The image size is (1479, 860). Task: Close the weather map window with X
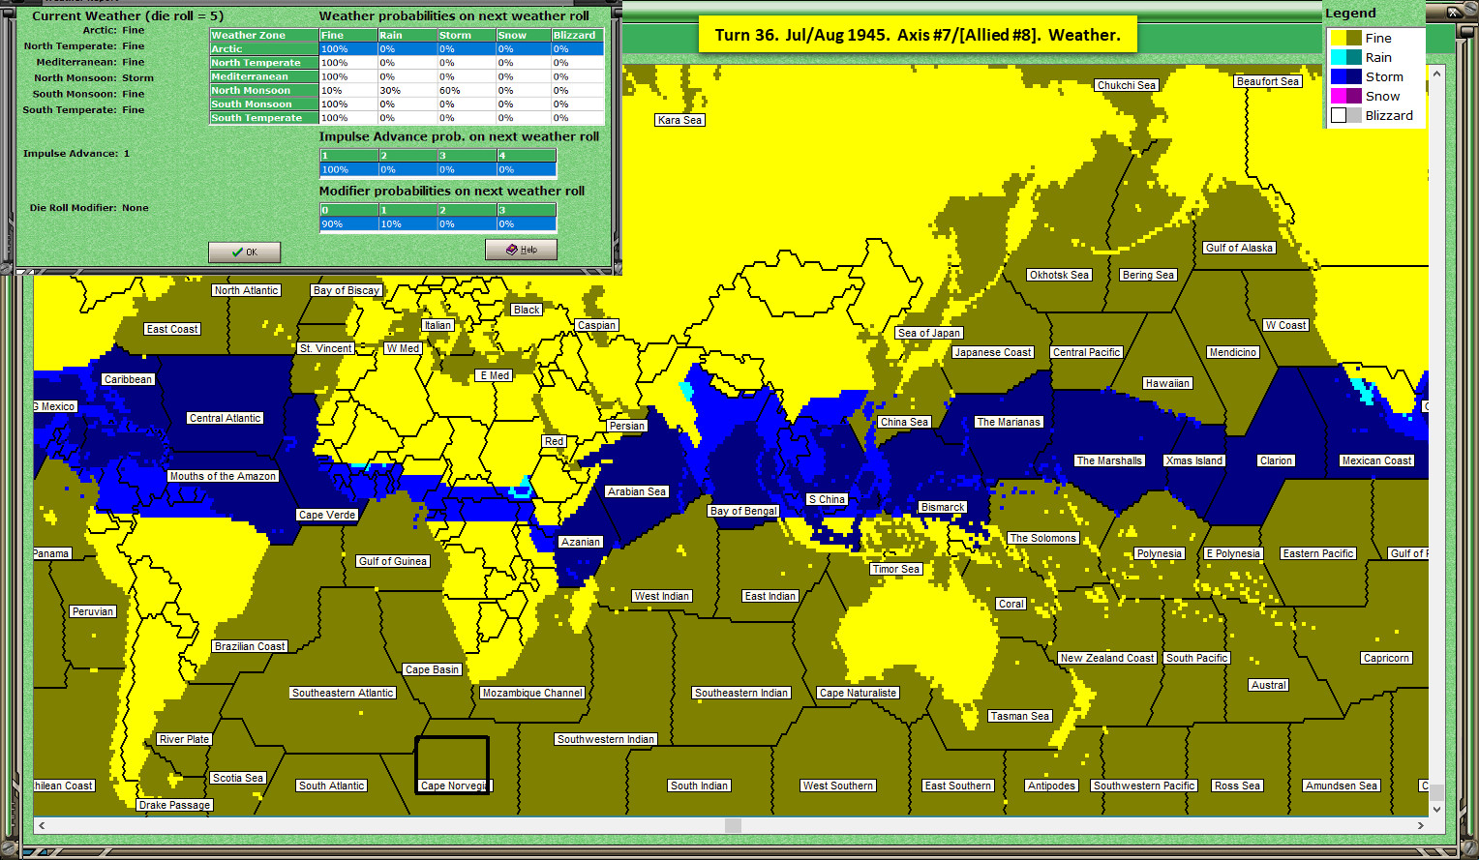(x=1454, y=13)
